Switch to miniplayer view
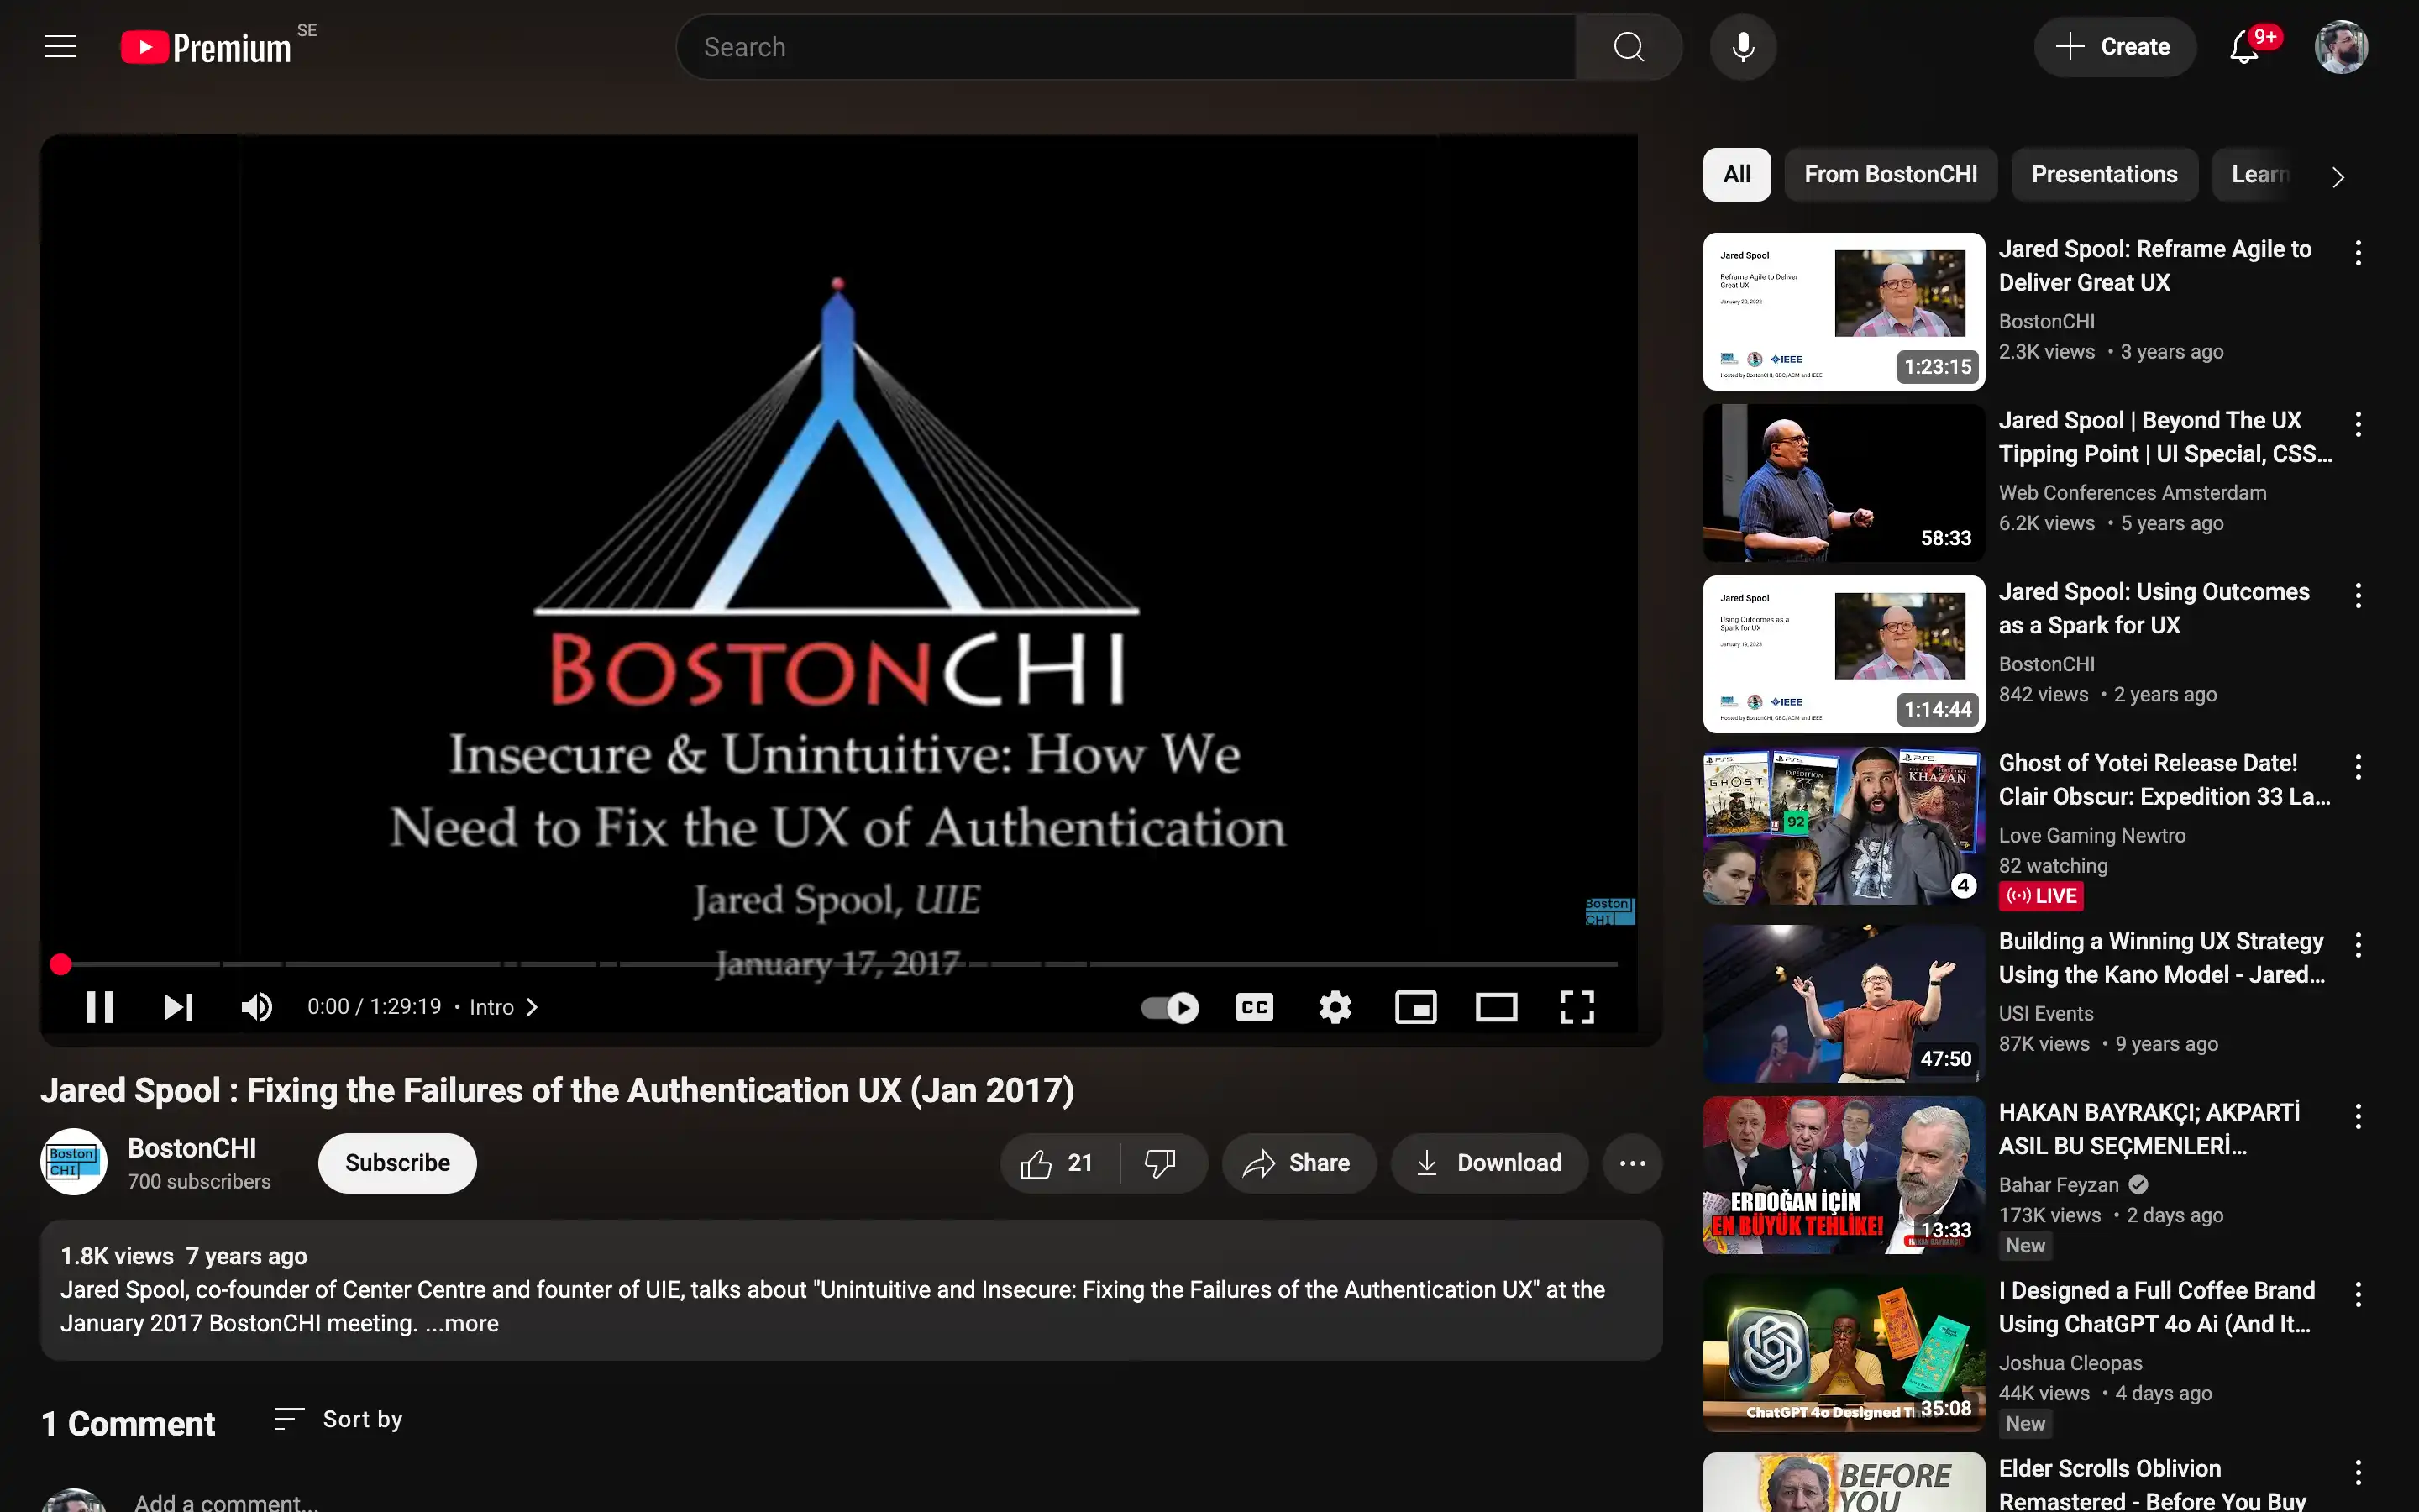The image size is (2419, 1512). pyautogui.click(x=1415, y=1007)
